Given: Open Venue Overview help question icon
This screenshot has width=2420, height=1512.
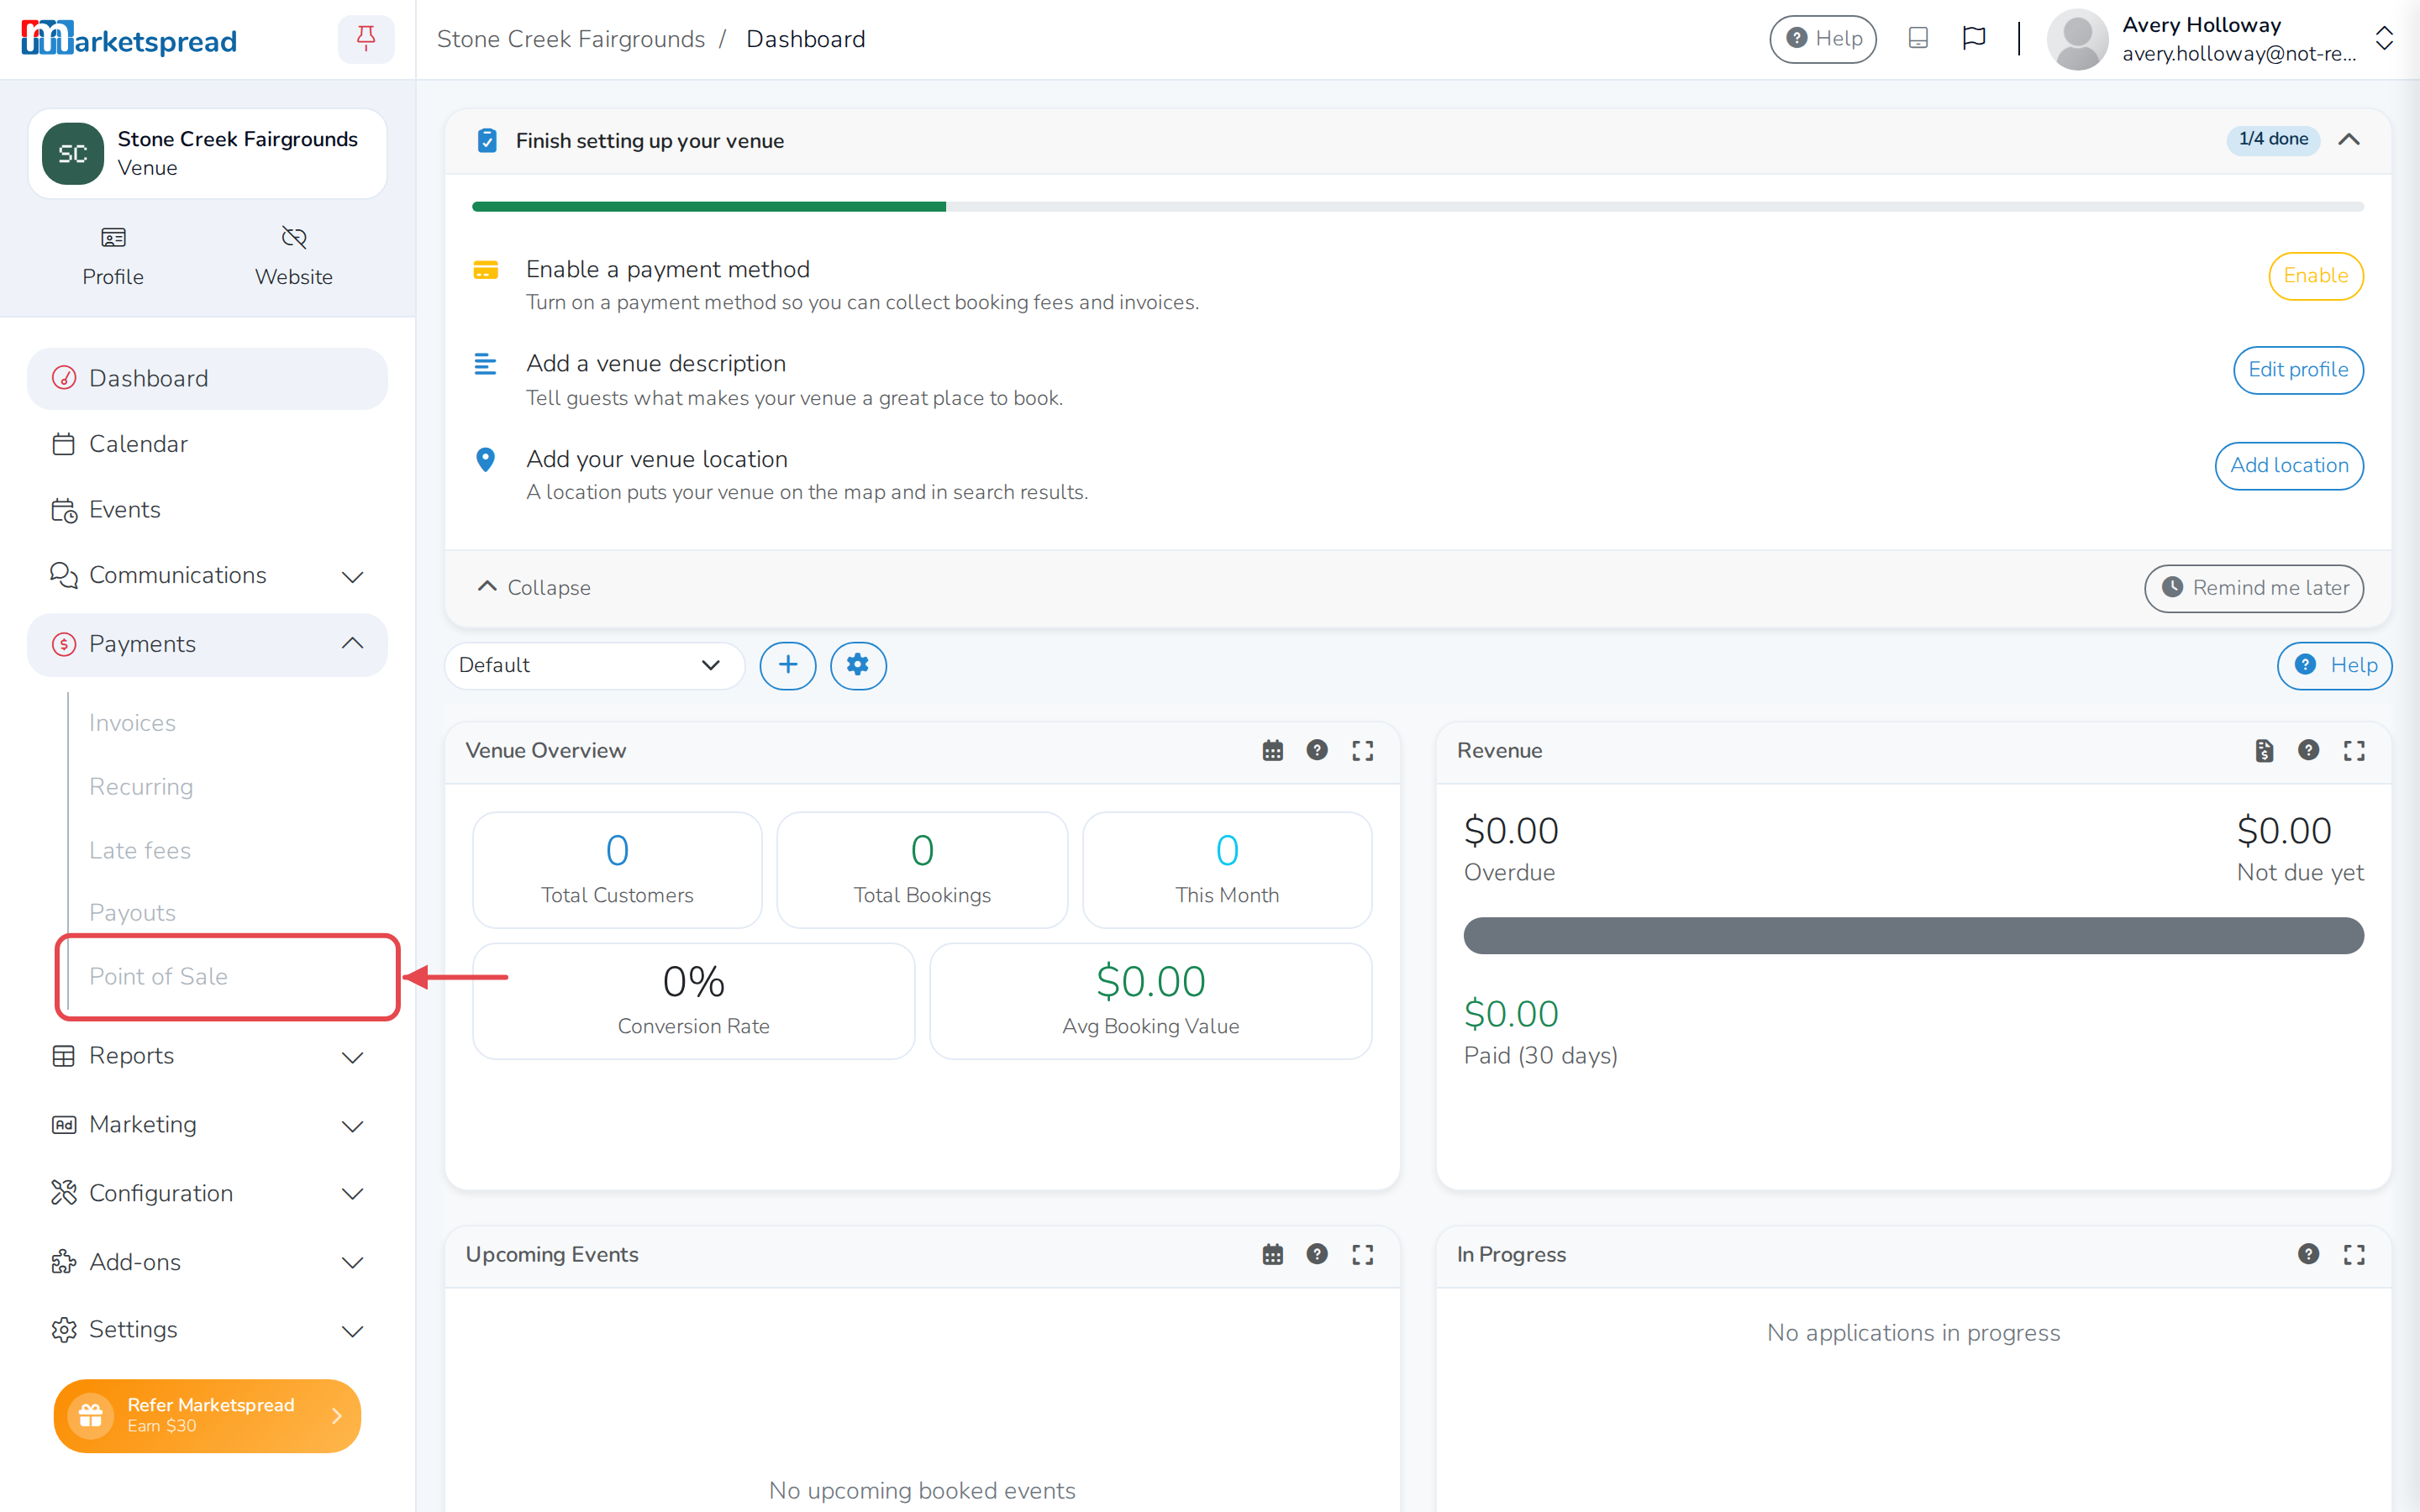Looking at the screenshot, I should click(1317, 750).
